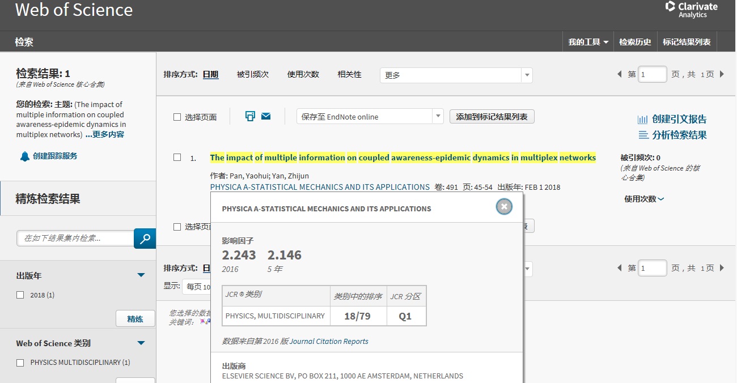
Task: Open 检索历史 in the top bar
Action: (635, 42)
